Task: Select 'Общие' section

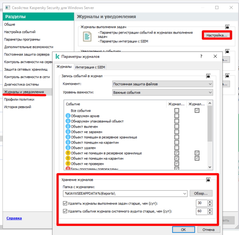Action: [x=10, y=24]
